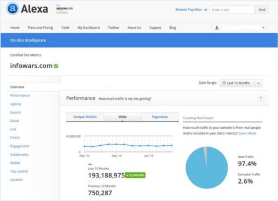The image size is (278, 201).
Task: Open the Blog menu item
Action: (x=173, y=28)
